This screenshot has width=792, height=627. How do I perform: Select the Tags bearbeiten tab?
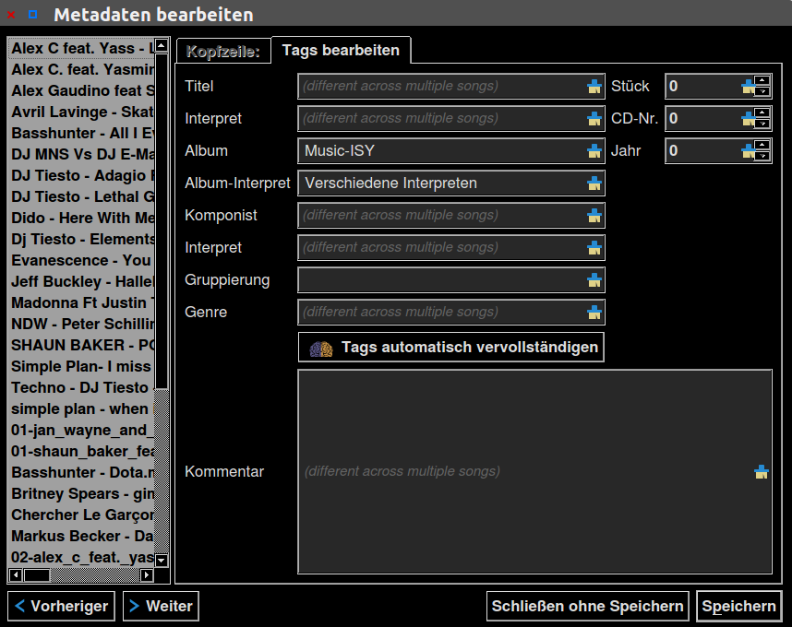[341, 51]
